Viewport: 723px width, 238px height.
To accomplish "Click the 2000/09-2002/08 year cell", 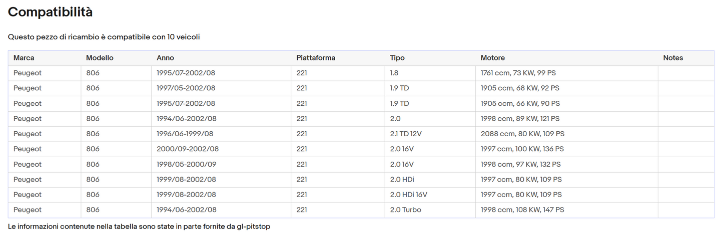I will click(187, 149).
